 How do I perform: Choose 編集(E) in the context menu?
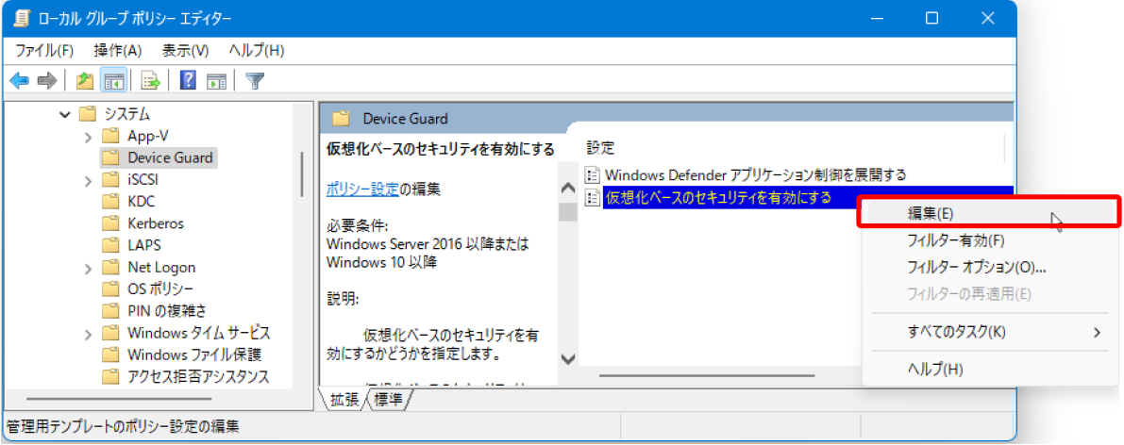click(989, 213)
